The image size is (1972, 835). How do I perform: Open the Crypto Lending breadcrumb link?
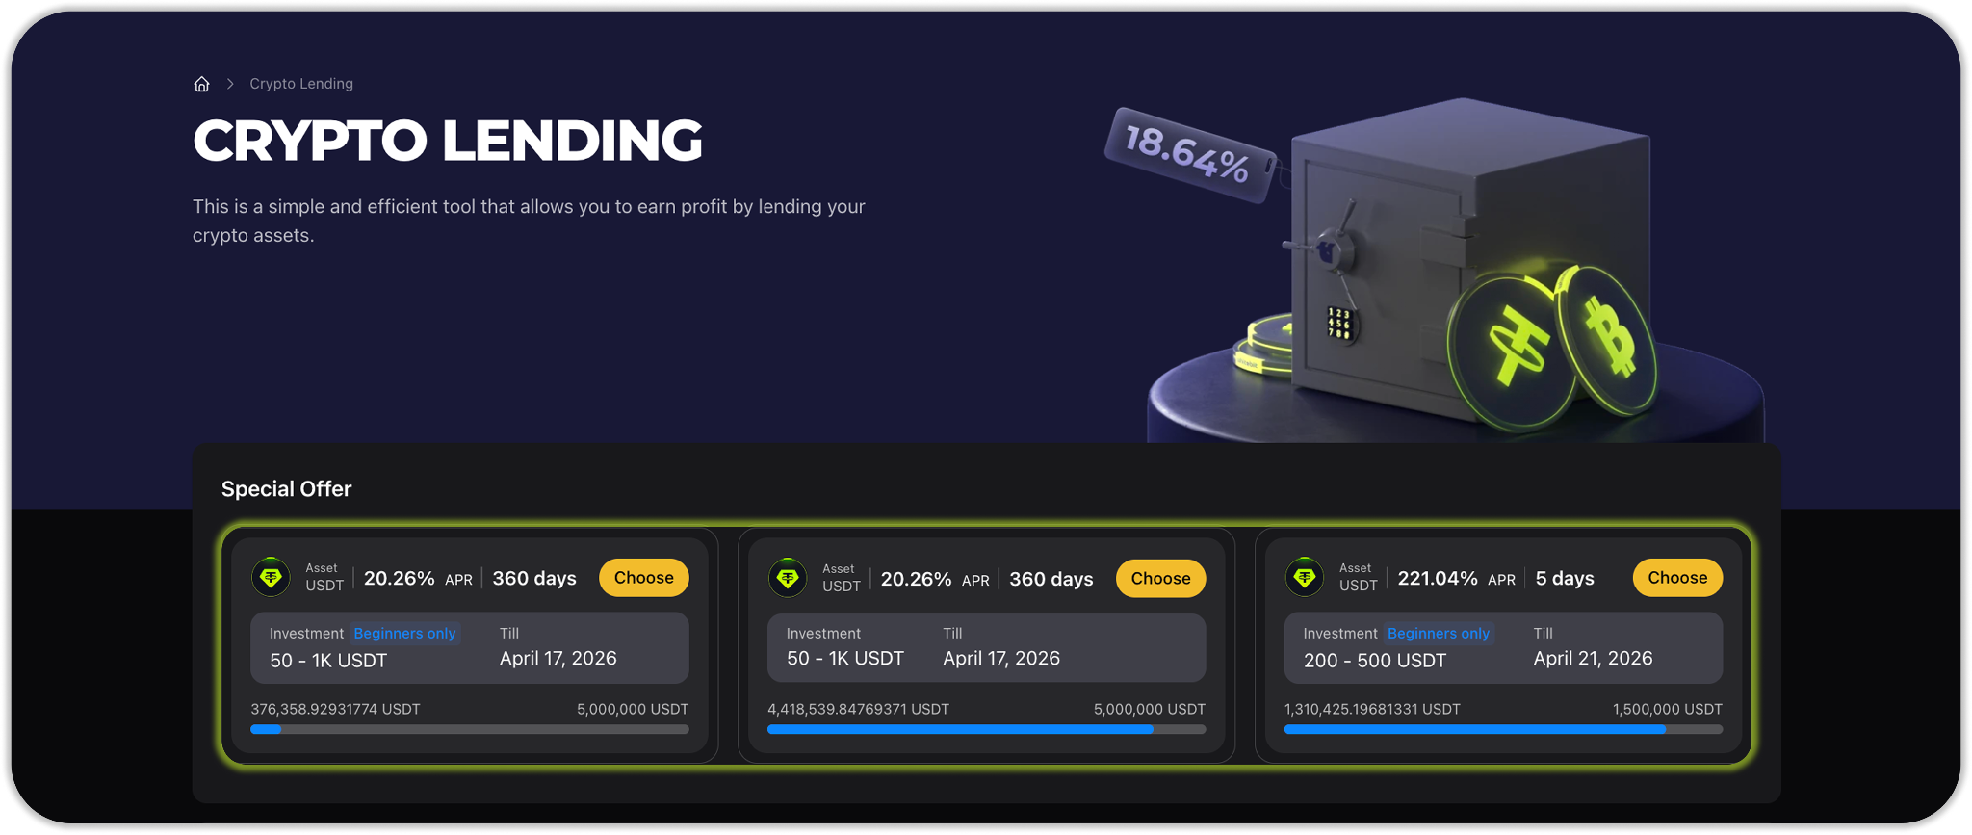click(x=300, y=84)
